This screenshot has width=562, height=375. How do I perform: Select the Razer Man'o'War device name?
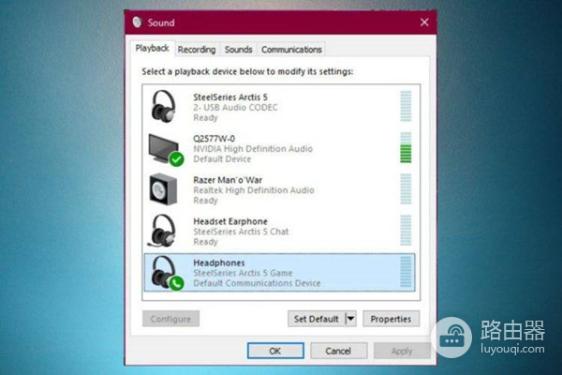(x=228, y=180)
